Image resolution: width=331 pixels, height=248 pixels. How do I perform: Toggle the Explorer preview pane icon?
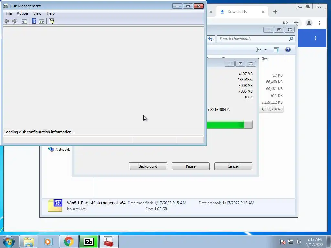(276, 50)
